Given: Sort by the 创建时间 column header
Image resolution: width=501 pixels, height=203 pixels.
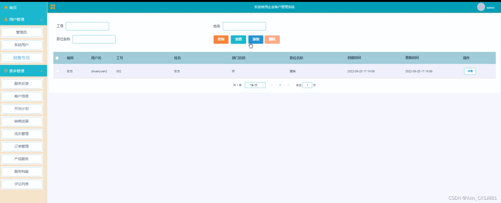Looking at the screenshot, I should coord(354,58).
